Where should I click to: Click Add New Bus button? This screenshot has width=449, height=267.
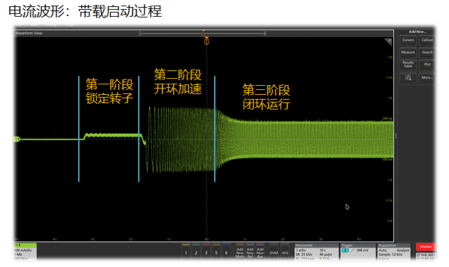[x=260, y=252]
